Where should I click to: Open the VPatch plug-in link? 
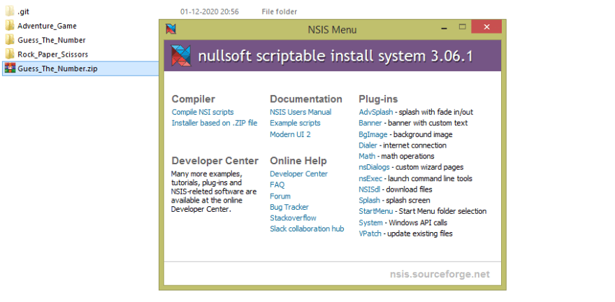pyautogui.click(x=370, y=233)
